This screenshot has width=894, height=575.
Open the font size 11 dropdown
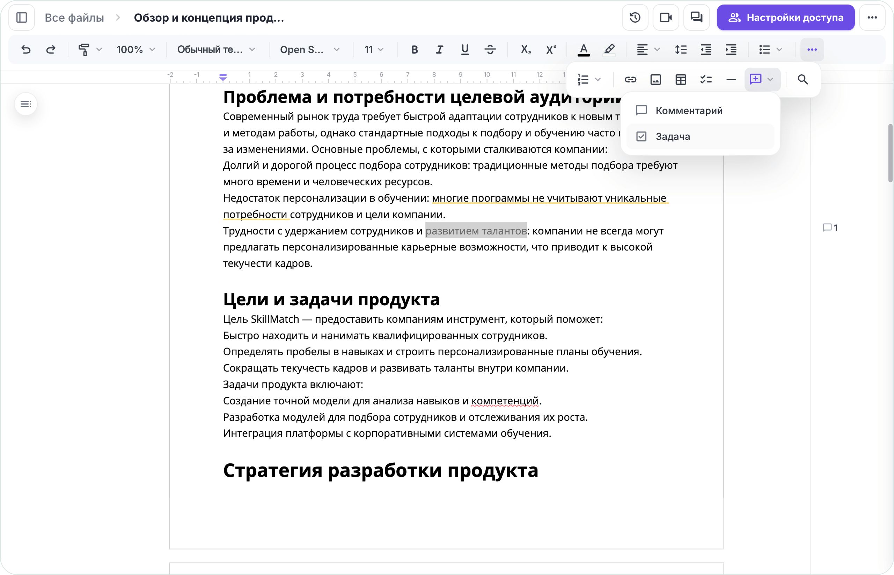[x=374, y=49]
